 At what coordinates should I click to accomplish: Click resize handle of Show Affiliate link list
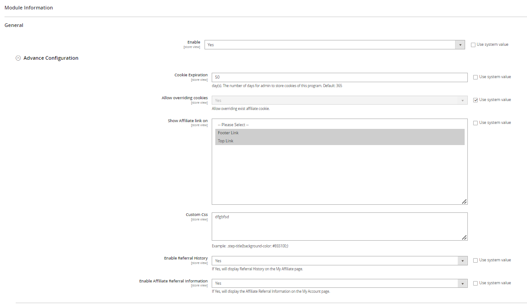tap(464, 202)
